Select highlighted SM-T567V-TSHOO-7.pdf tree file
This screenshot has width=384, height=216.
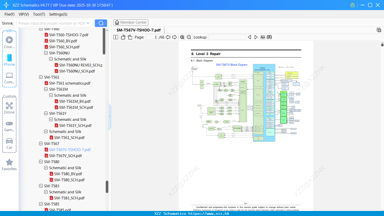(70, 150)
